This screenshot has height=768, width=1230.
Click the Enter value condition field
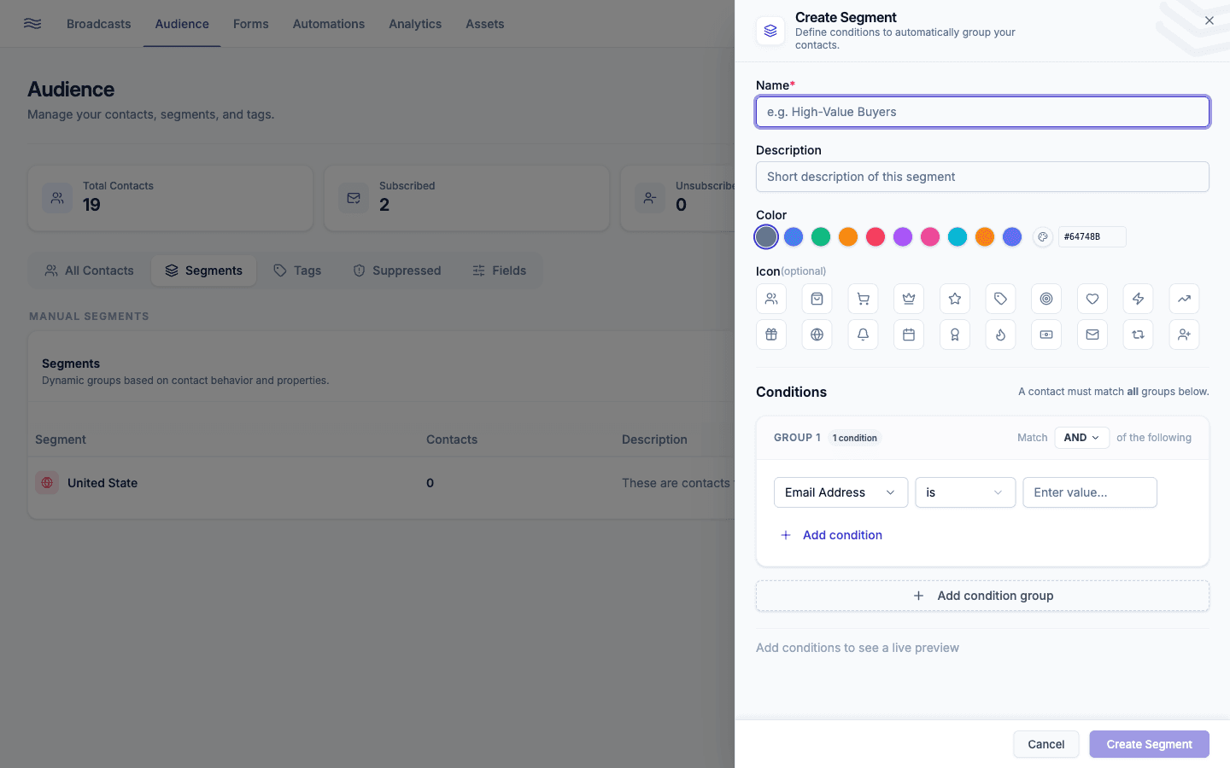(x=1090, y=492)
